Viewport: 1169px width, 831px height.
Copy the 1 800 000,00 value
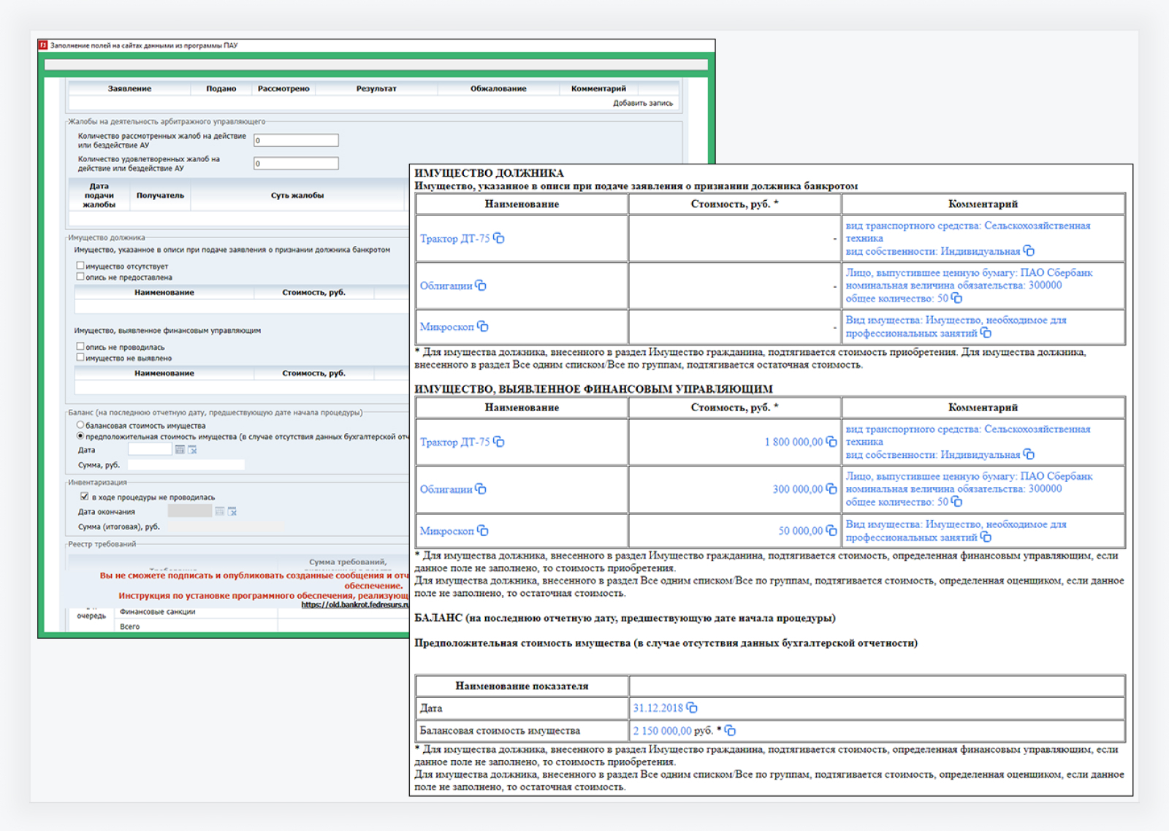(x=831, y=442)
